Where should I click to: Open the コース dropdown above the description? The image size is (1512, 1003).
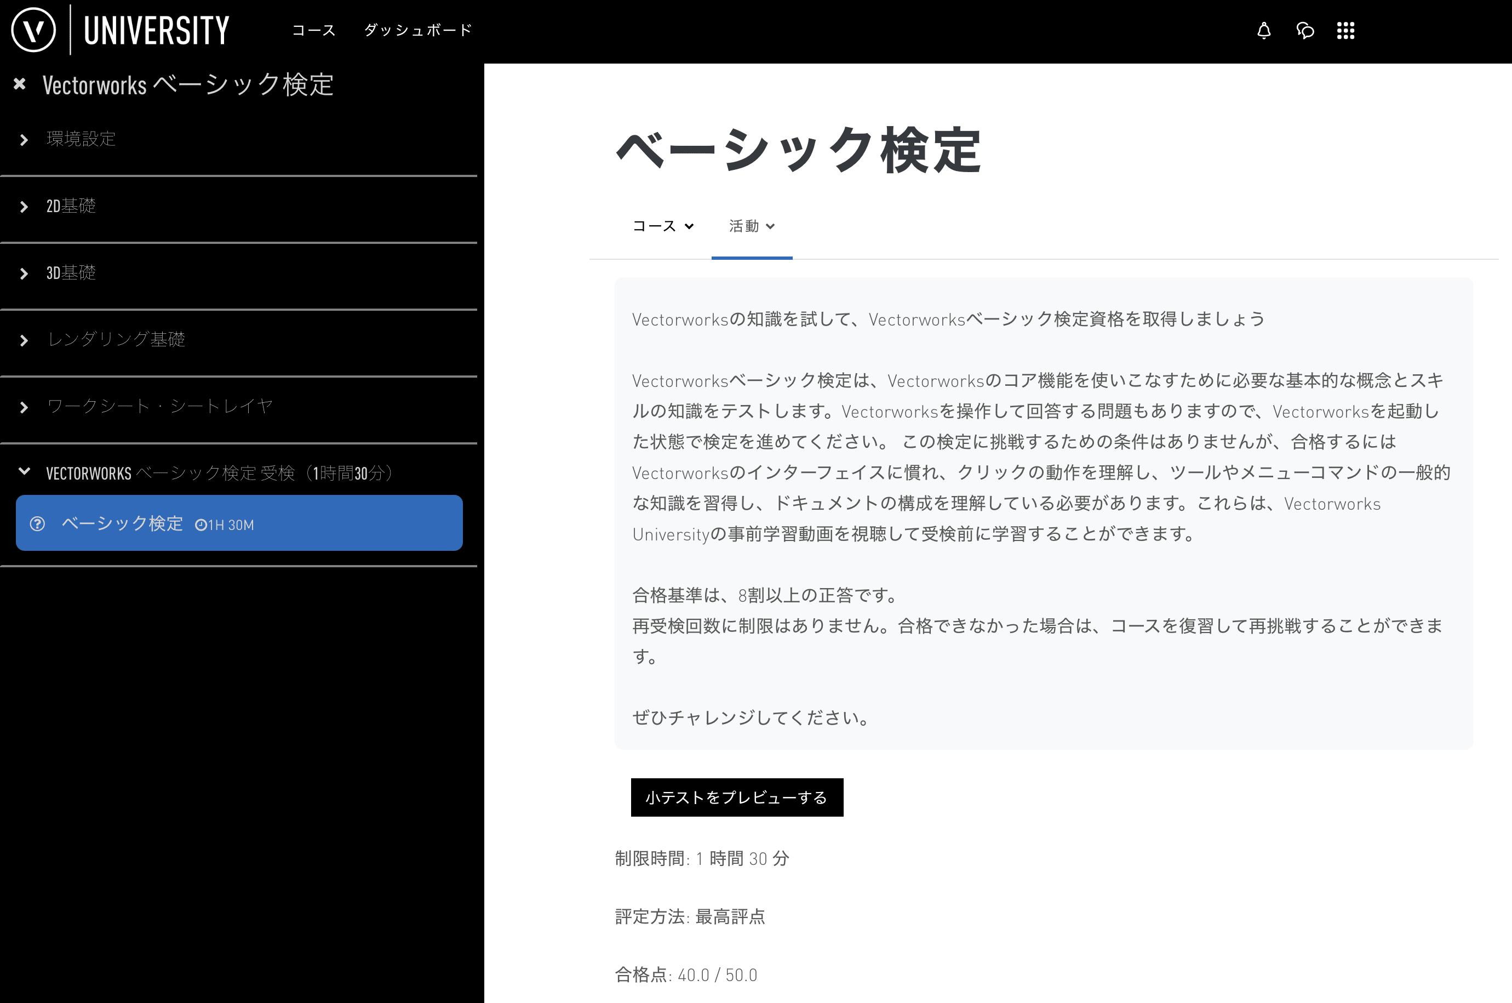point(662,226)
